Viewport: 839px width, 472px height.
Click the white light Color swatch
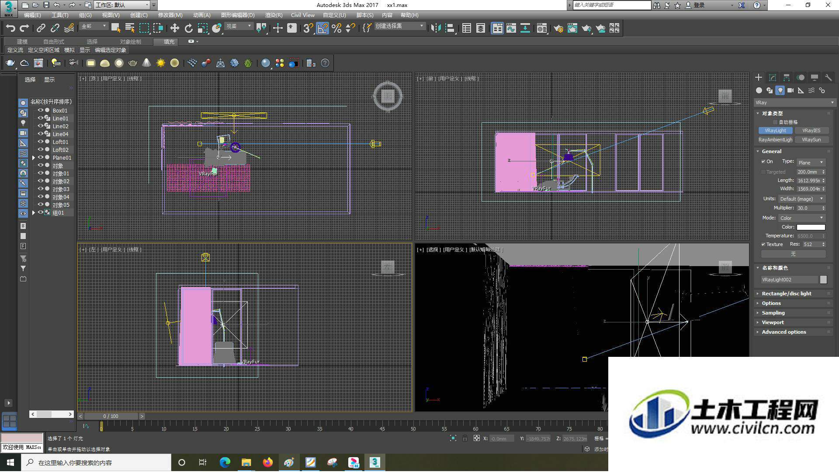click(x=811, y=227)
